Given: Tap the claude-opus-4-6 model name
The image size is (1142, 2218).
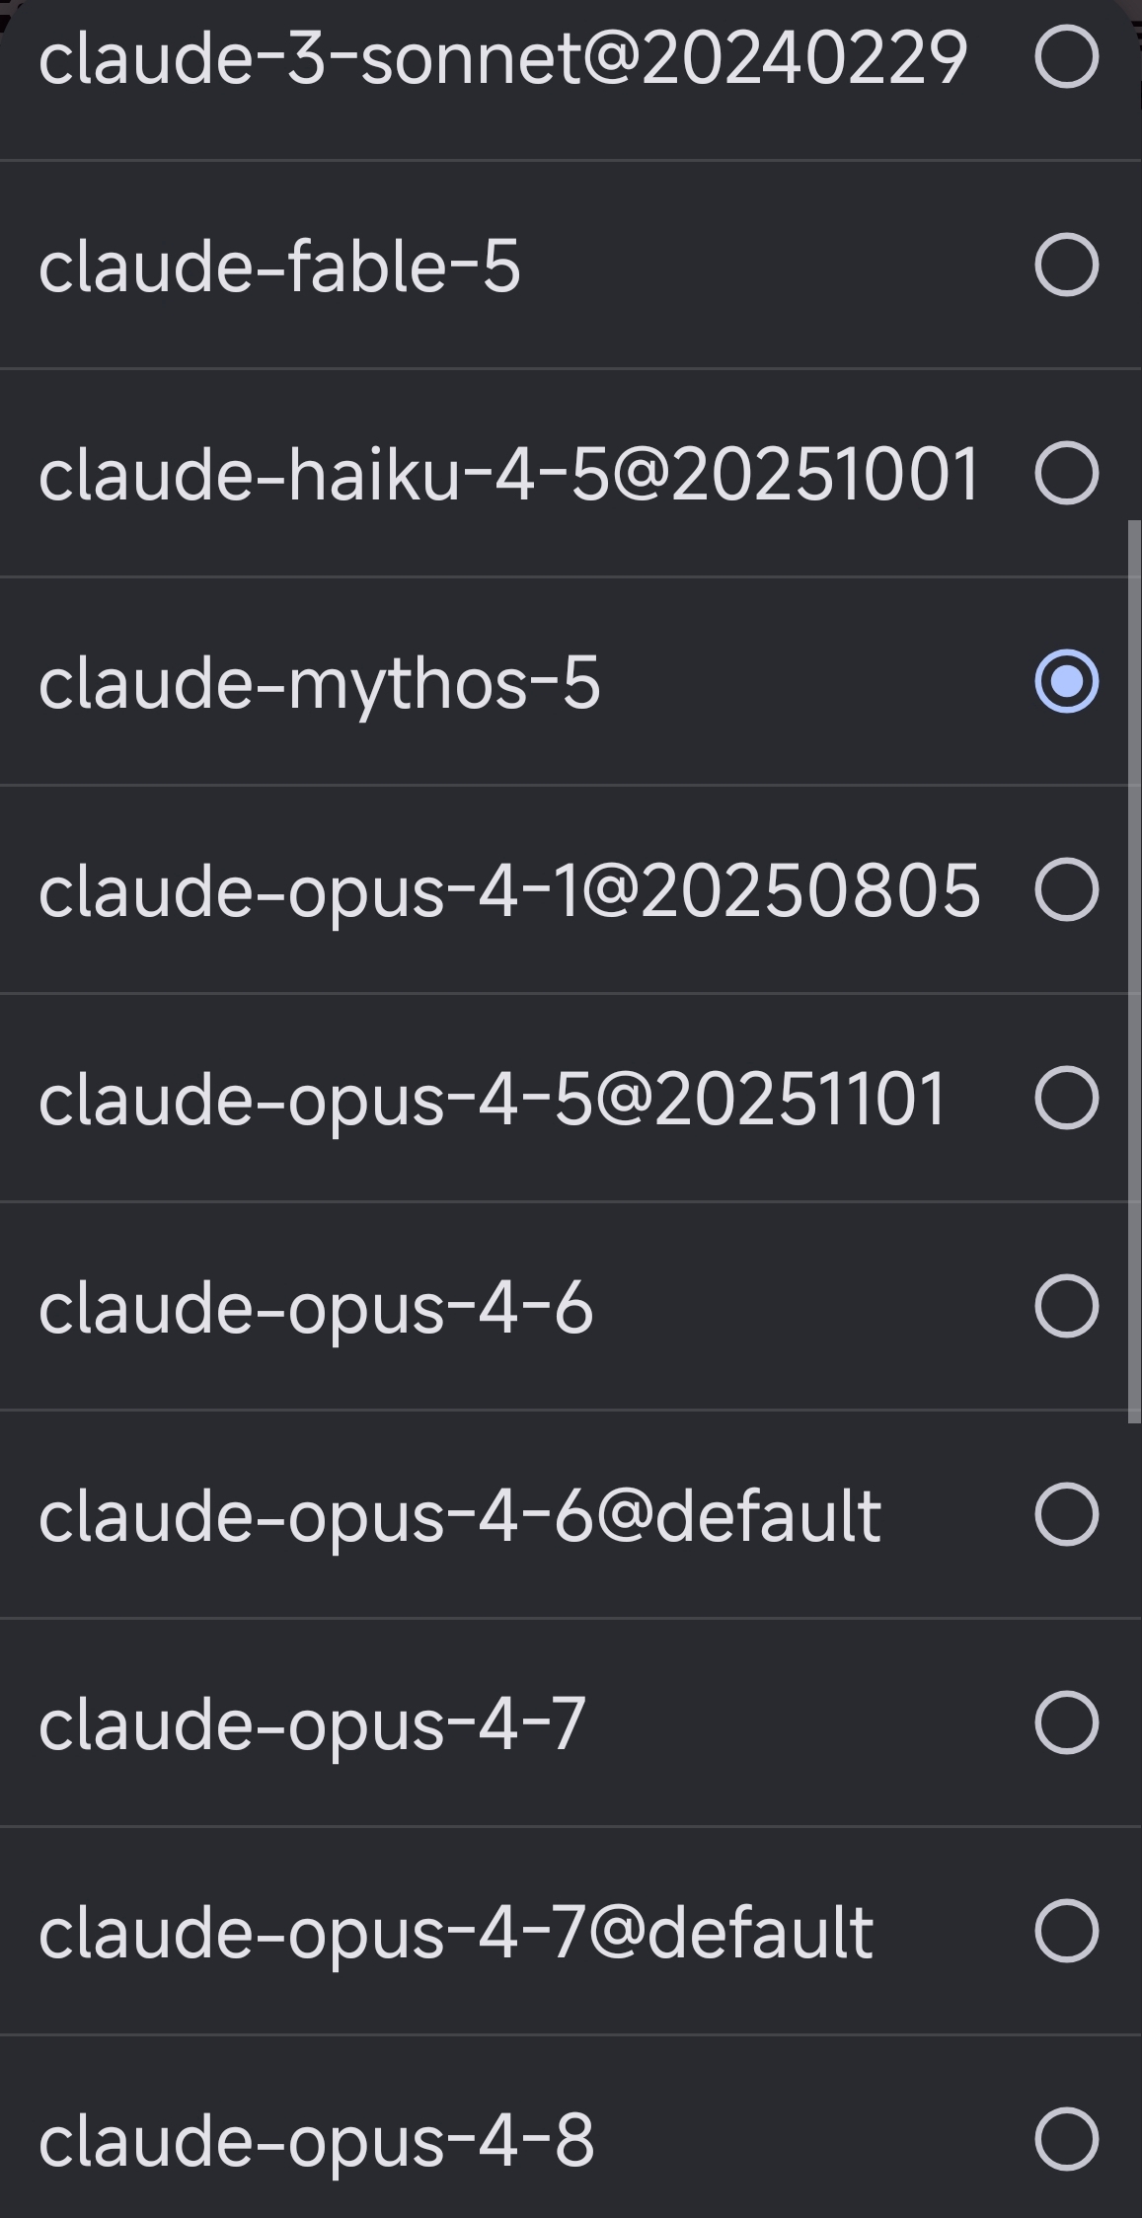Looking at the screenshot, I should (x=316, y=1309).
